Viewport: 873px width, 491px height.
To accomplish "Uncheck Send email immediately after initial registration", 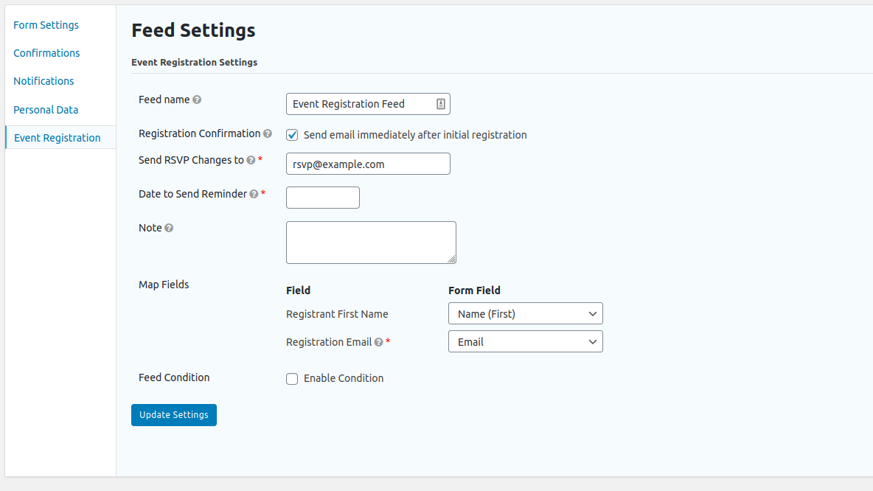I will (x=292, y=135).
